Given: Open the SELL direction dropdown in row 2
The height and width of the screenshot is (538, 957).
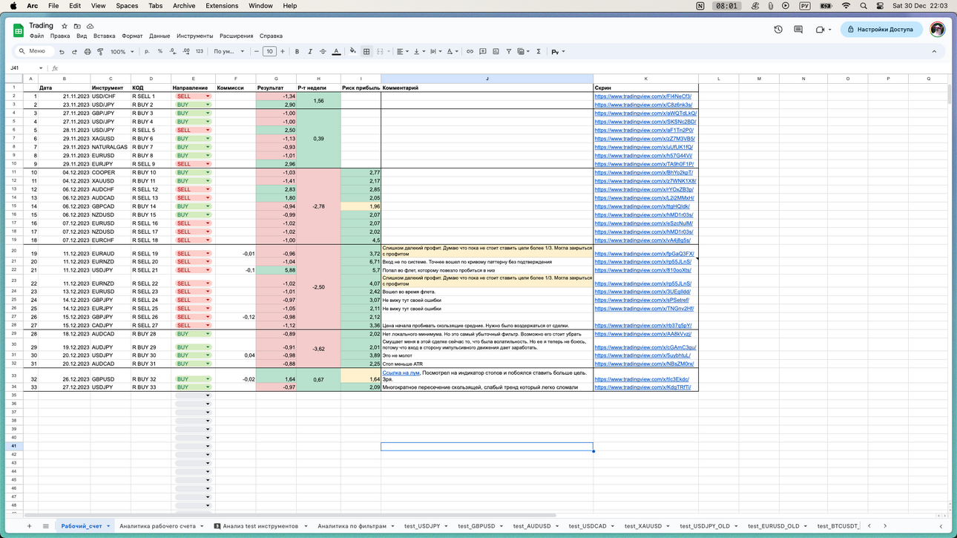Looking at the screenshot, I should click(208, 96).
